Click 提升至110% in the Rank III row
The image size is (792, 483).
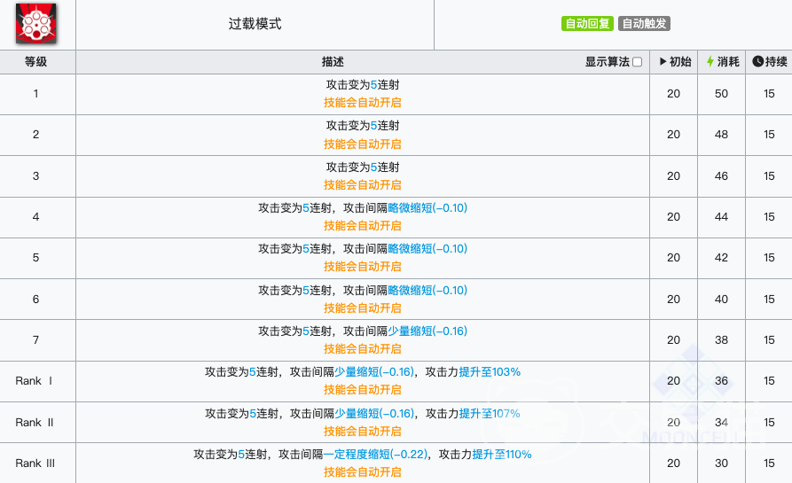tap(502, 455)
